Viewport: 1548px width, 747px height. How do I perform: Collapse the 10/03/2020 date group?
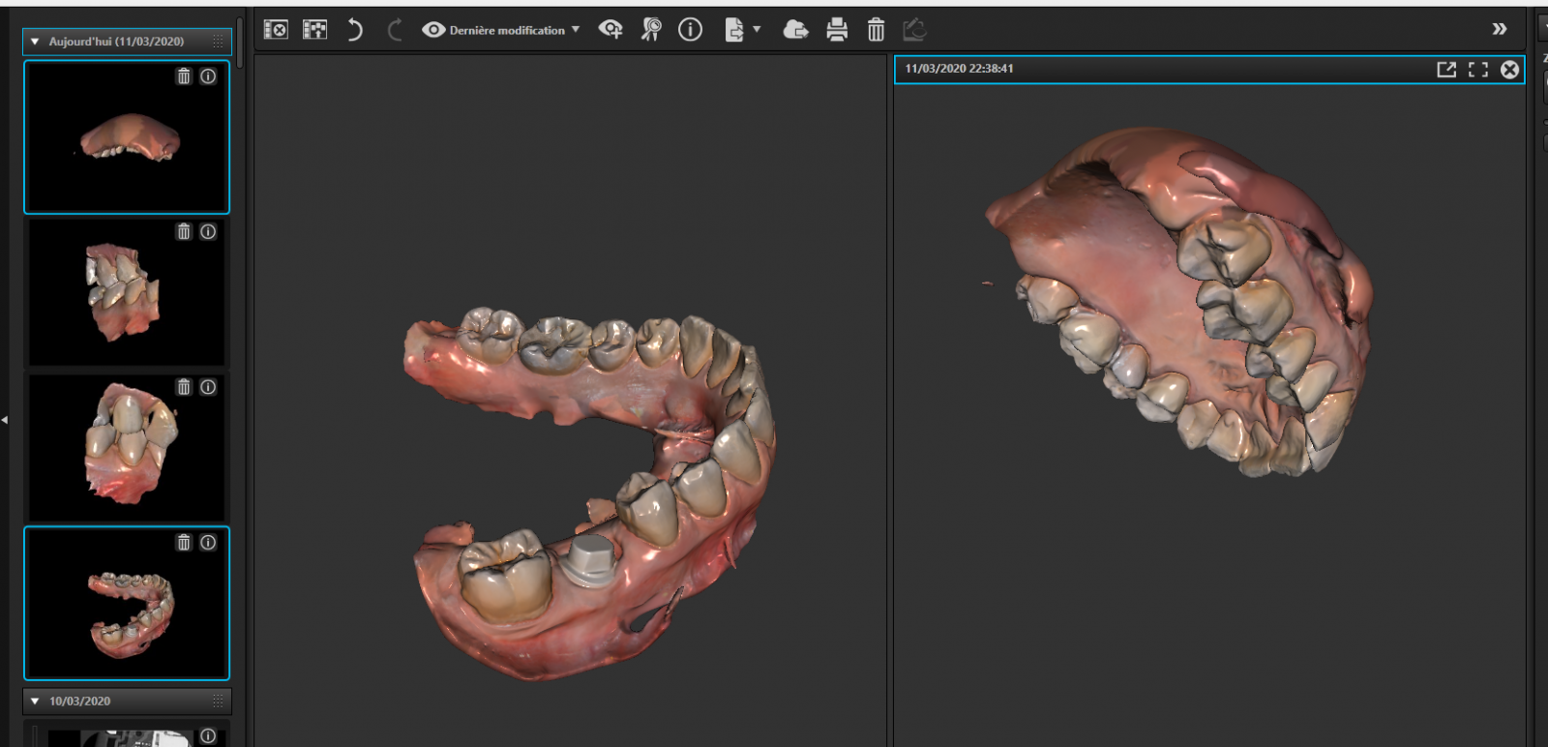[x=35, y=701]
